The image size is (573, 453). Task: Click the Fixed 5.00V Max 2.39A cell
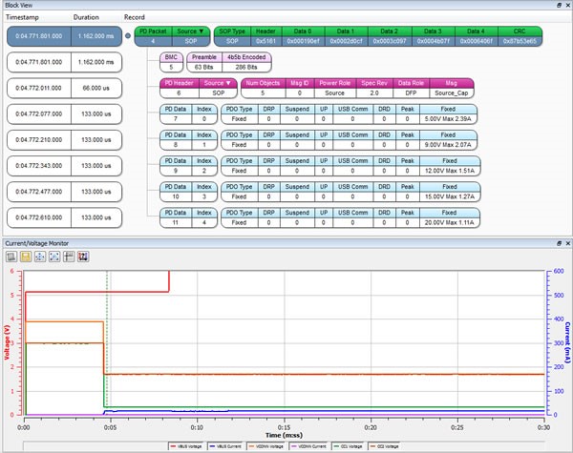pyautogui.click(x=448, y=113)
